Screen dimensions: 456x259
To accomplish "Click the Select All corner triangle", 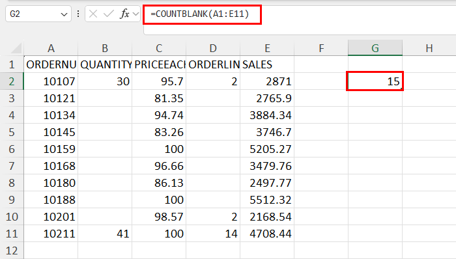I will [16, 48].
